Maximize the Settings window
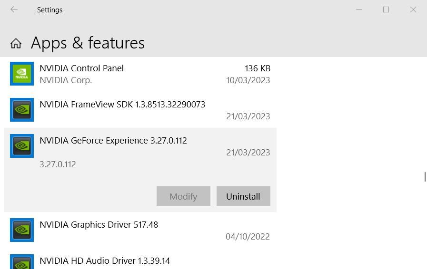Viewport: 427px width, 269px height. pos(386,10)
